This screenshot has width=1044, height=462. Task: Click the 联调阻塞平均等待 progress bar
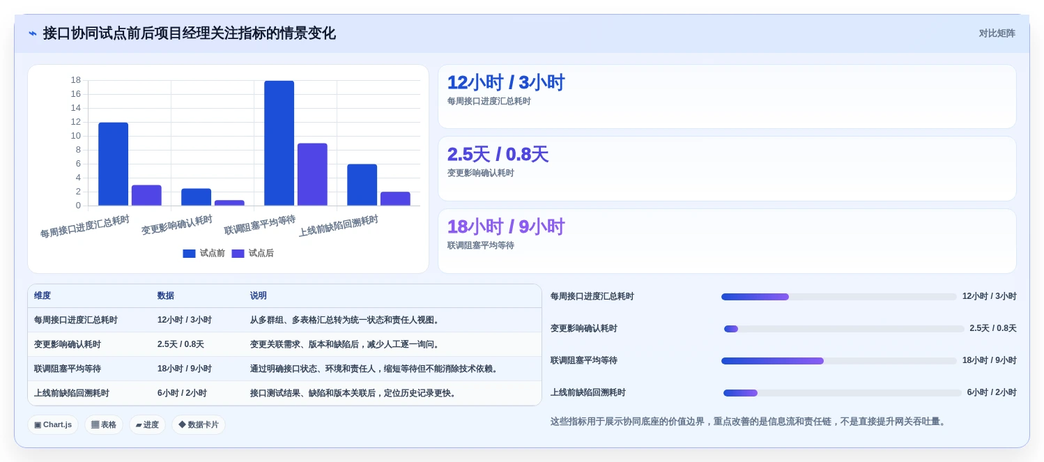839,361
